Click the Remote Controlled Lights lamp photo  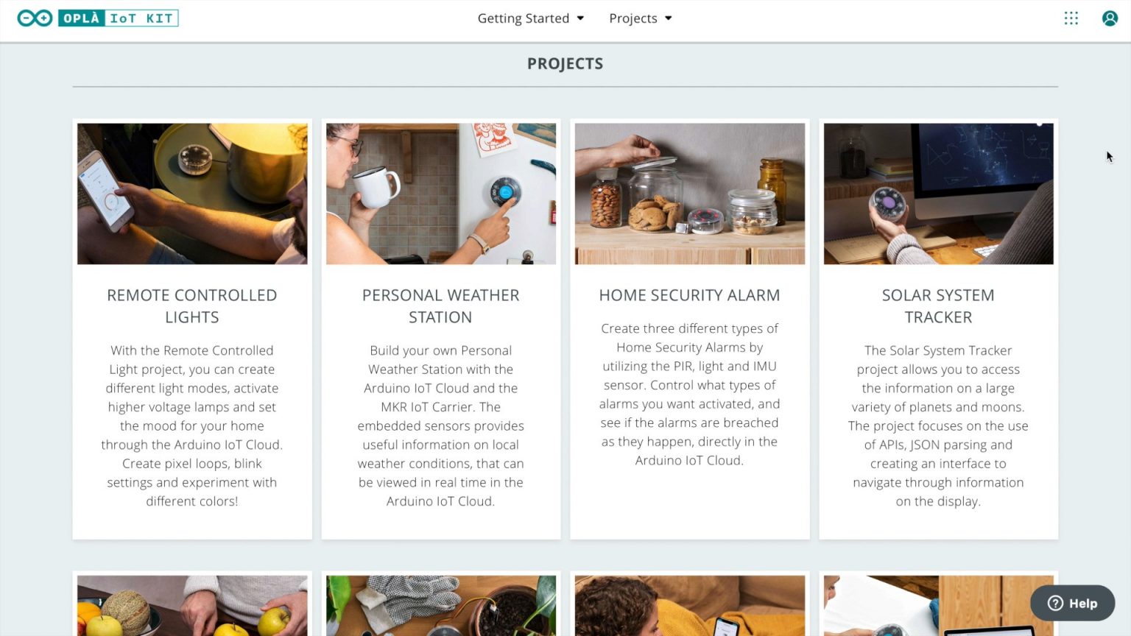(x=192, y=194)
